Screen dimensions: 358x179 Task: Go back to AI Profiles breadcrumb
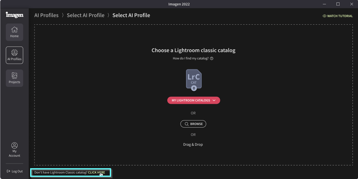tap(46, 15)
